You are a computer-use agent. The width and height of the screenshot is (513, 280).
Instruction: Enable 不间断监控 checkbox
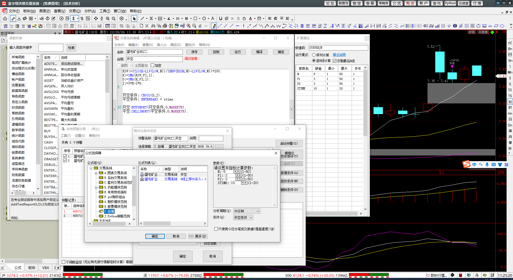coord(63,262)
